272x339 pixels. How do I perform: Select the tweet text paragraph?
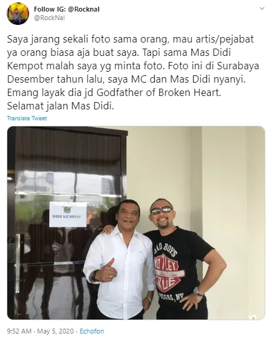(133, 72)
